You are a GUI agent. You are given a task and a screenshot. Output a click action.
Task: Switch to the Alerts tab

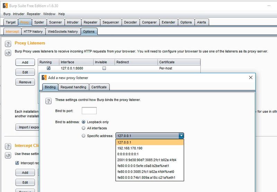click(202, 22)
